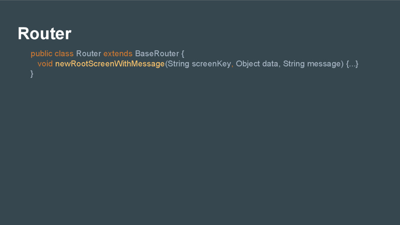Click the opening parenthesis before String
This screenshot has width=400, height=225.
coord(166,64)
